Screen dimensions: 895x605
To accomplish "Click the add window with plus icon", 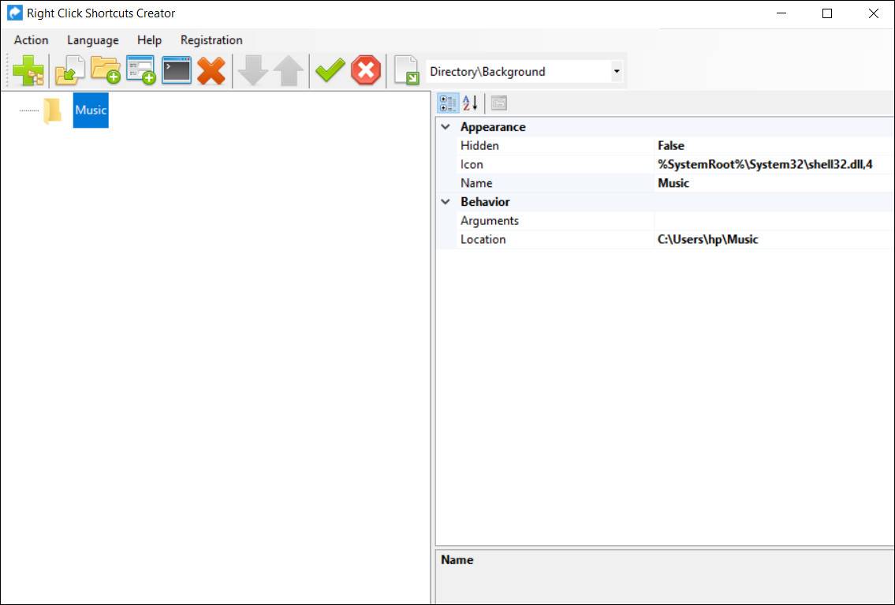I will pos(141,71).
